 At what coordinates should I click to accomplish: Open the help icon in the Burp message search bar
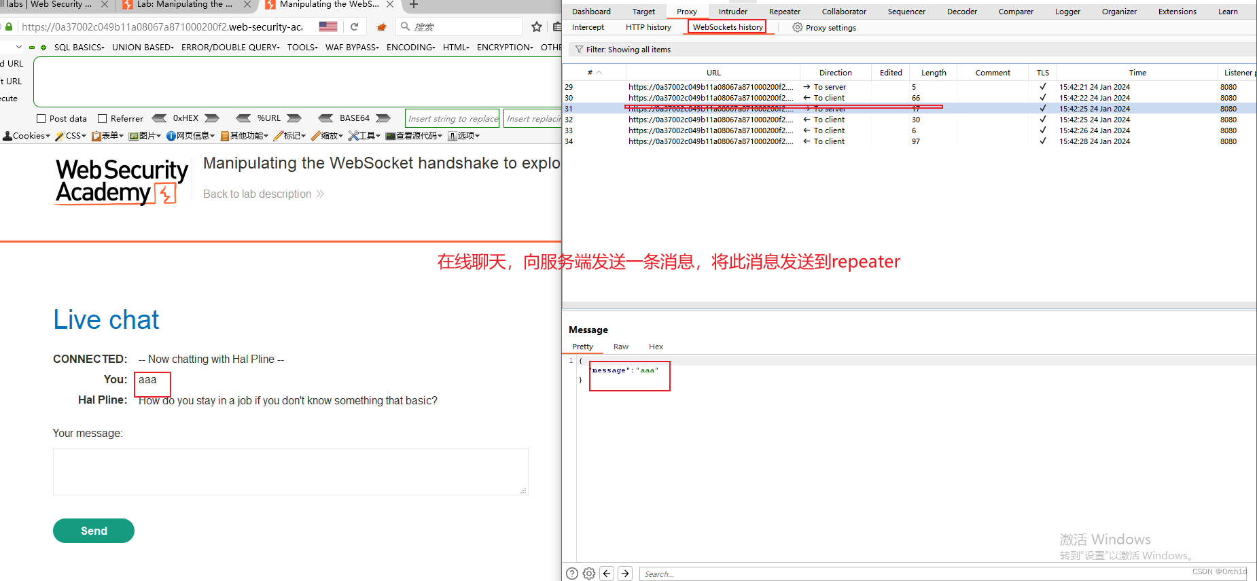[572, 574]
